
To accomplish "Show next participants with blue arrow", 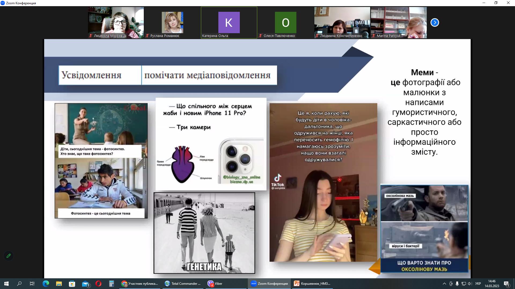I will coord(435,22).
